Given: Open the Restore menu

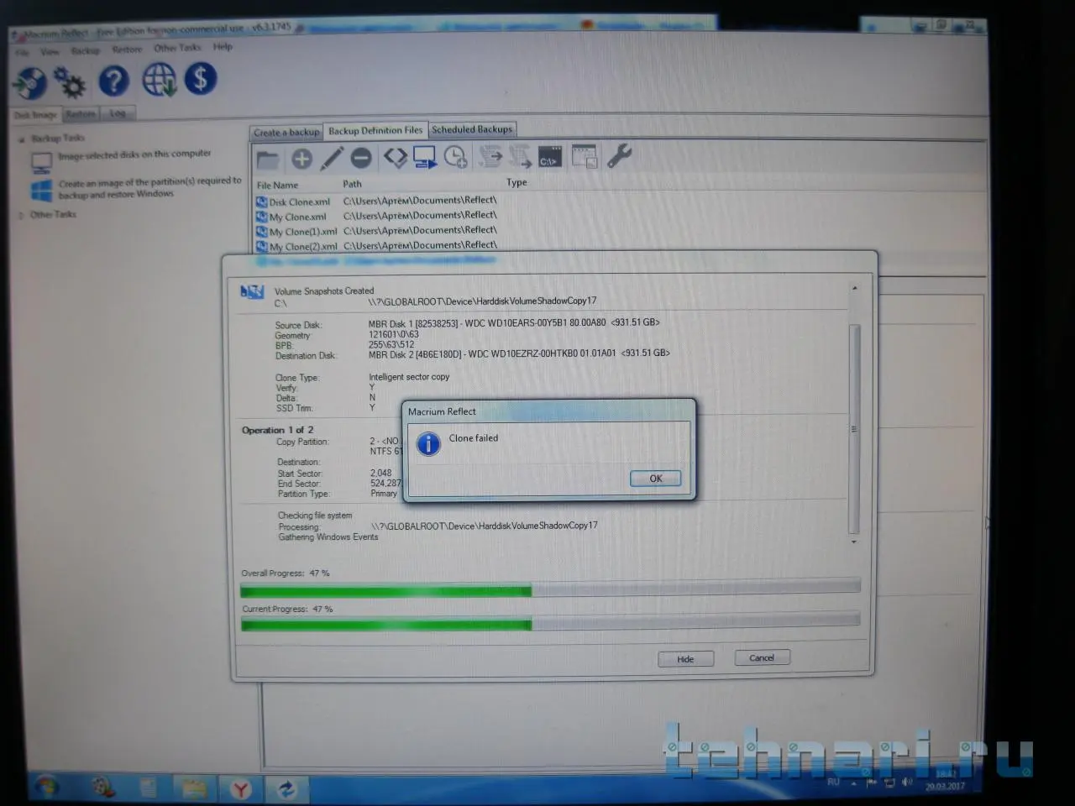Looking at the screenshot, I should (x=127, y=50).
